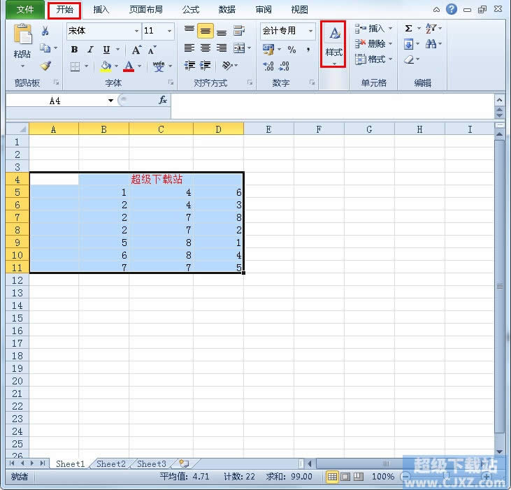Apply yellow fill color bucket

point(106,66)
